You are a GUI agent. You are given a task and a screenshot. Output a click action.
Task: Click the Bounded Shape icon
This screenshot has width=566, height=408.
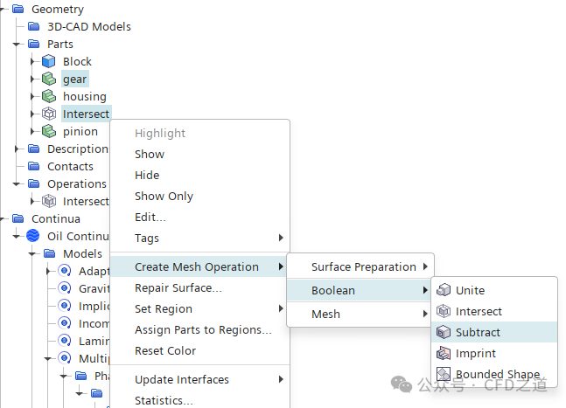point(444,374)
